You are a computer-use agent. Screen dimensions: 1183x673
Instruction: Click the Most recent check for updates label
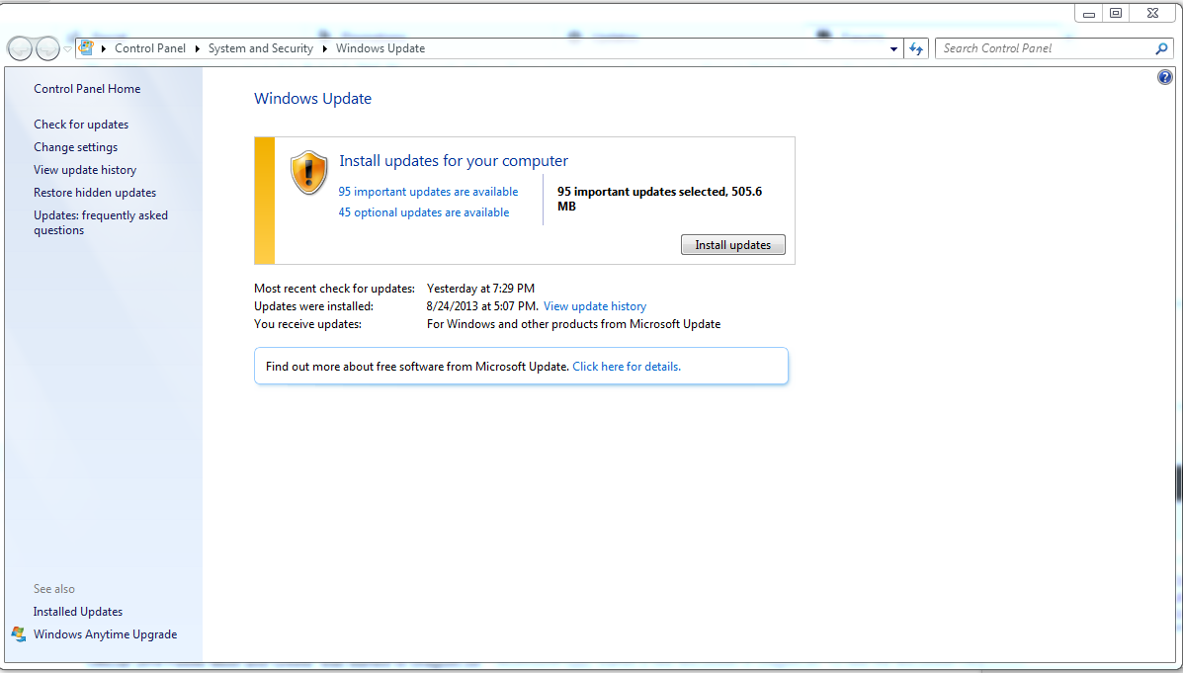click(x=334, y=289)
